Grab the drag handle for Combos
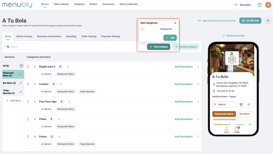 click(28, 84)
